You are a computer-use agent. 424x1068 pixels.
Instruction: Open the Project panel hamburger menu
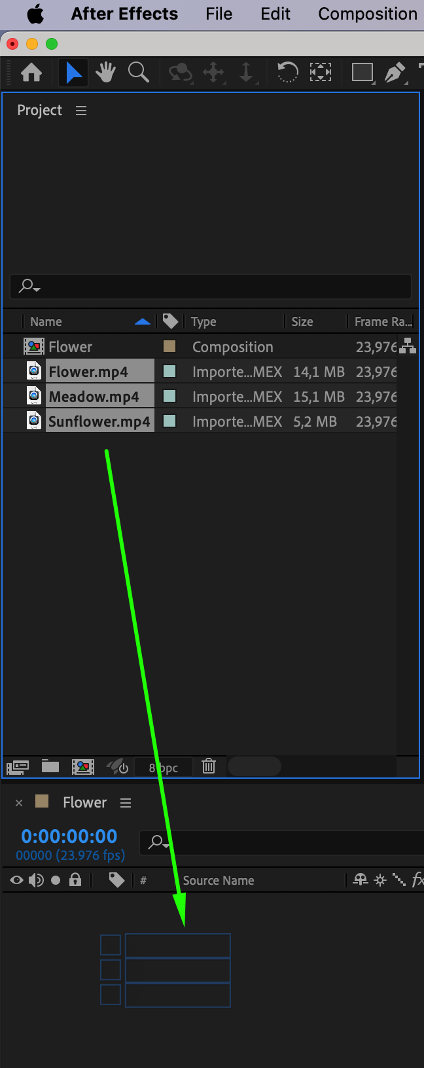click(x=81, y=111)
